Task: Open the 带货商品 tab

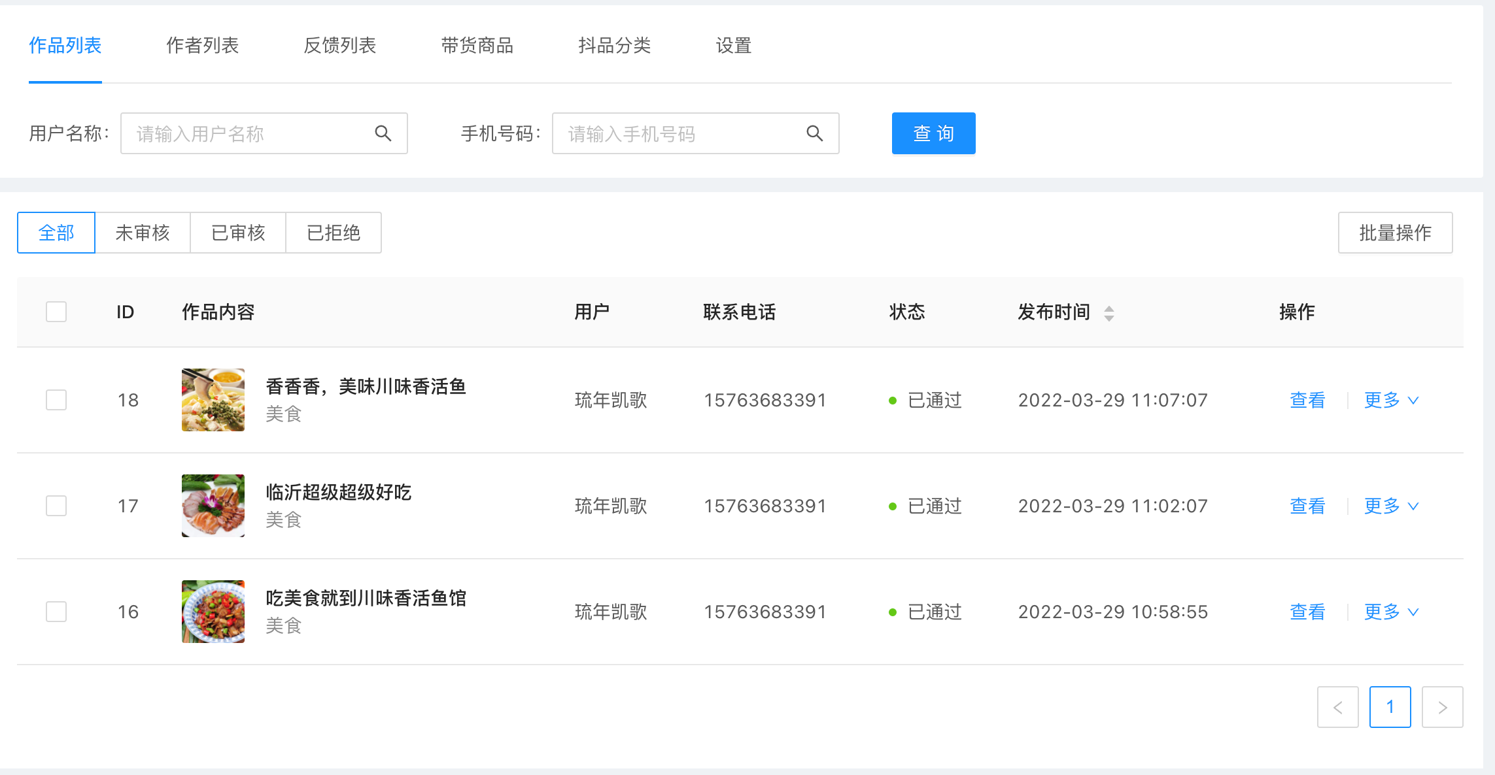Action: [477, 45]
